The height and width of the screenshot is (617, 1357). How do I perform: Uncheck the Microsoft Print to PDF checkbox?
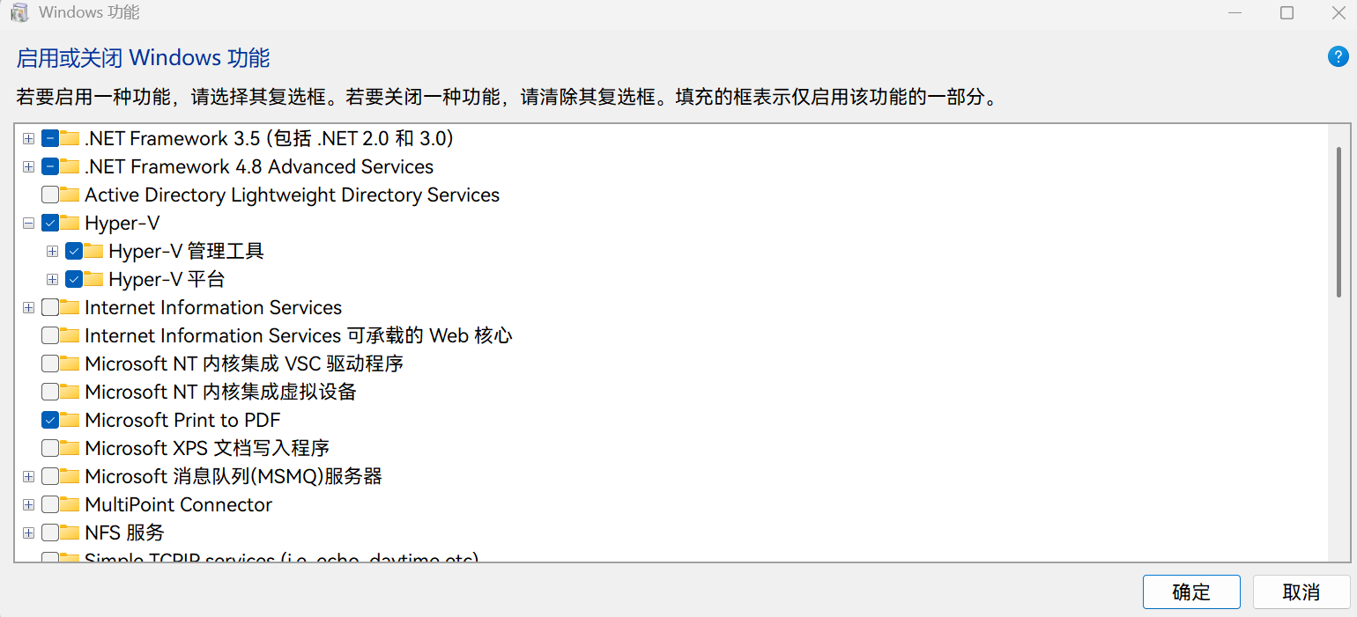[x=50, y=420]
